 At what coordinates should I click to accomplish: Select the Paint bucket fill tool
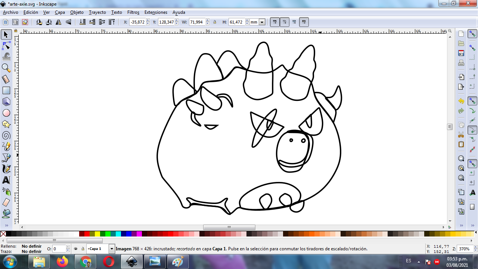pos(6,214)
